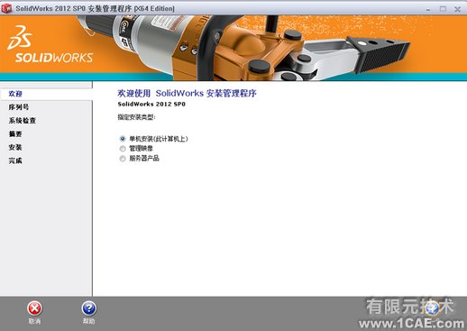Click the SolidWorks app icon in the title bar
This screenshot has height=331, width=467.
click(x=6, y=8)
